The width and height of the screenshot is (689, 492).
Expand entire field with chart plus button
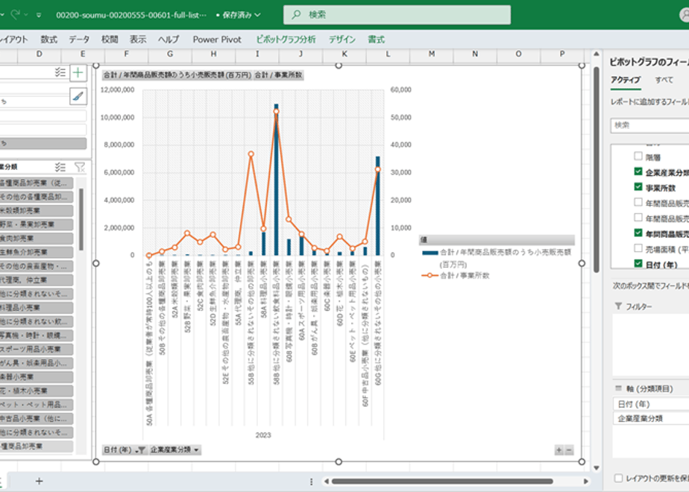(559, 450)
